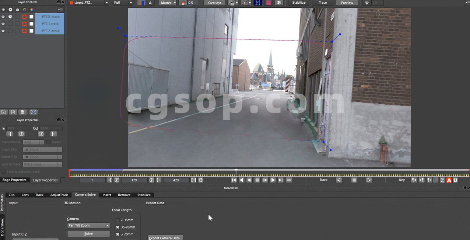Toggle lock box for PTZ 1-track layer
The height and width of the screenshot is (240, 470).
pyautogui.click(x=17, y=24)
